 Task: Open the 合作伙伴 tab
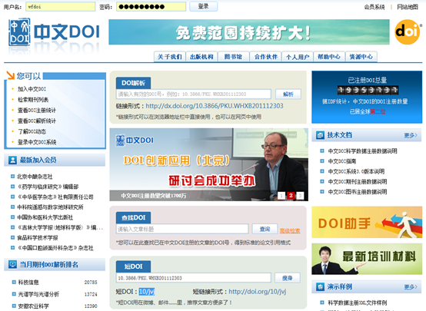[265, 57]
